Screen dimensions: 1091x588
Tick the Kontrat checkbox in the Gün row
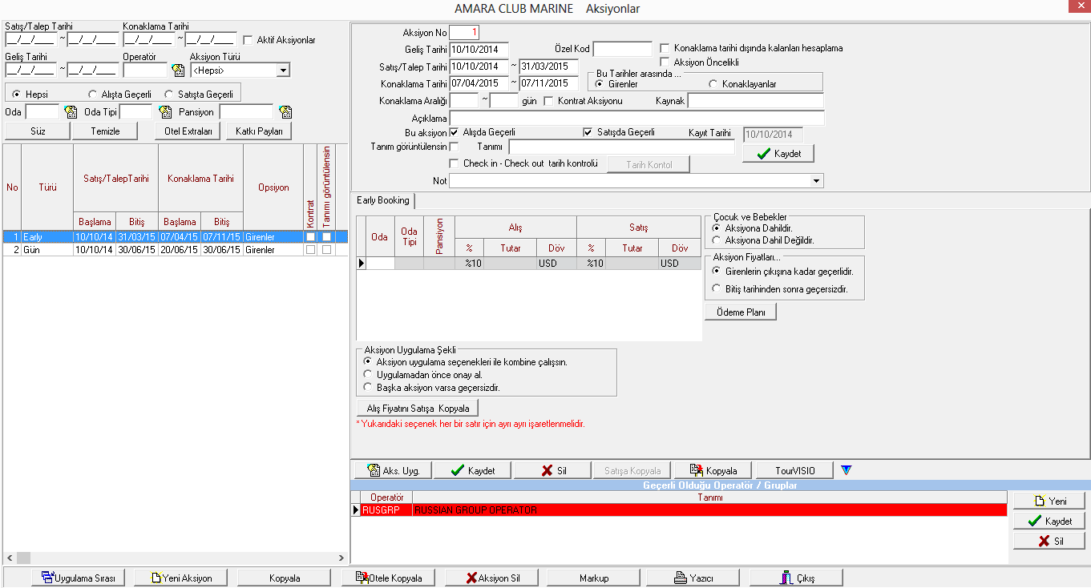coord(310,250)
